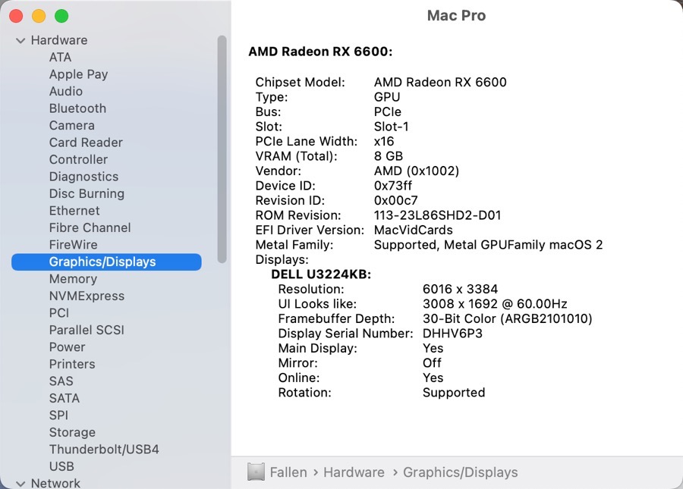Show Ethernet hardware details
This screenshot has width=683, height=489.
[x=74, y=211]
